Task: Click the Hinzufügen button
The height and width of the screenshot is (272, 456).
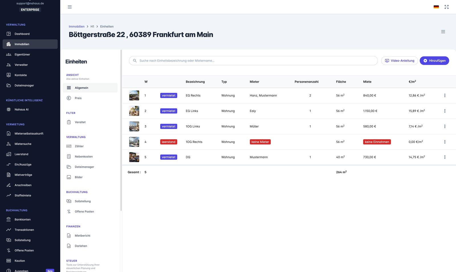Action: [x=434, y=61]
